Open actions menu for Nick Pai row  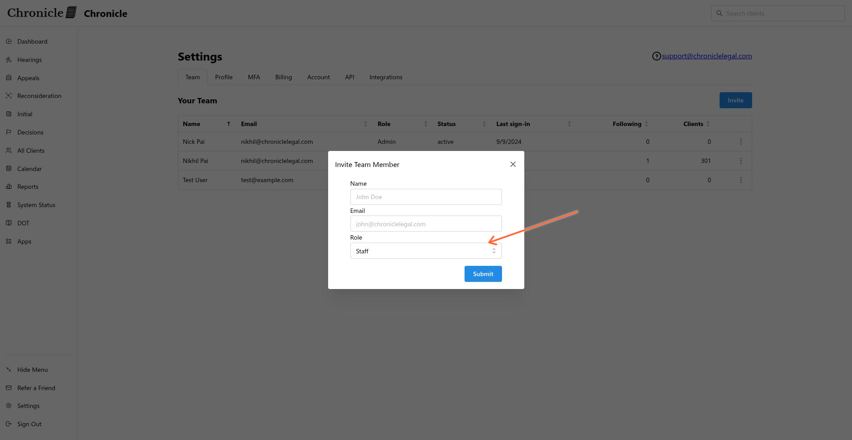(x=741, y=142)
